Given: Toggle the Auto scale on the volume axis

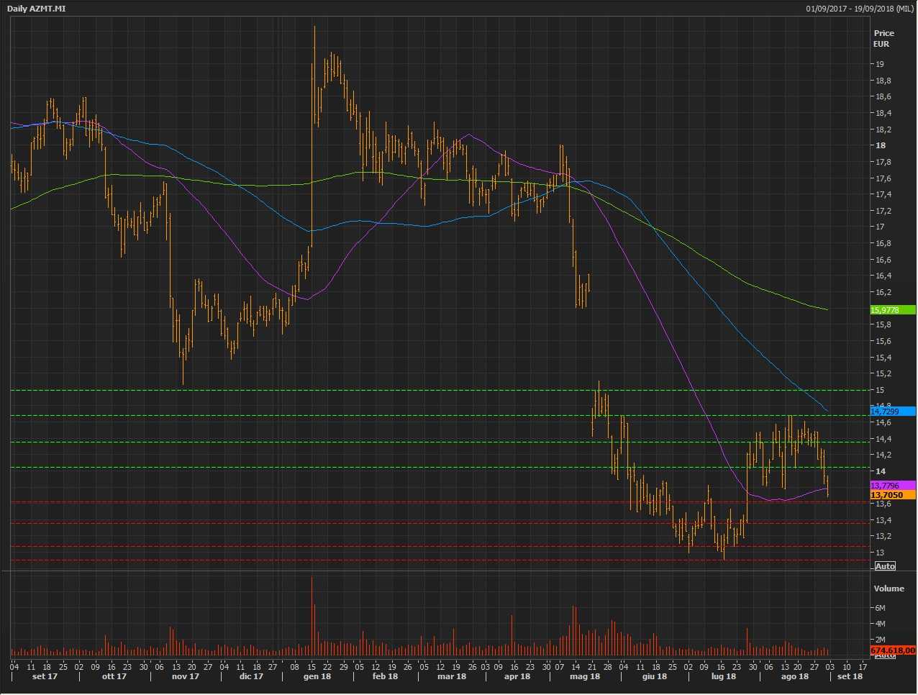Looking at the screenshot, I should coord(885,655).
